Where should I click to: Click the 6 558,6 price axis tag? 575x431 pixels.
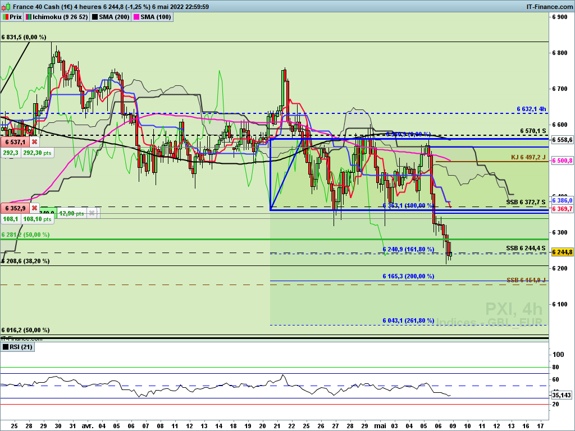[x=562, y=140]
